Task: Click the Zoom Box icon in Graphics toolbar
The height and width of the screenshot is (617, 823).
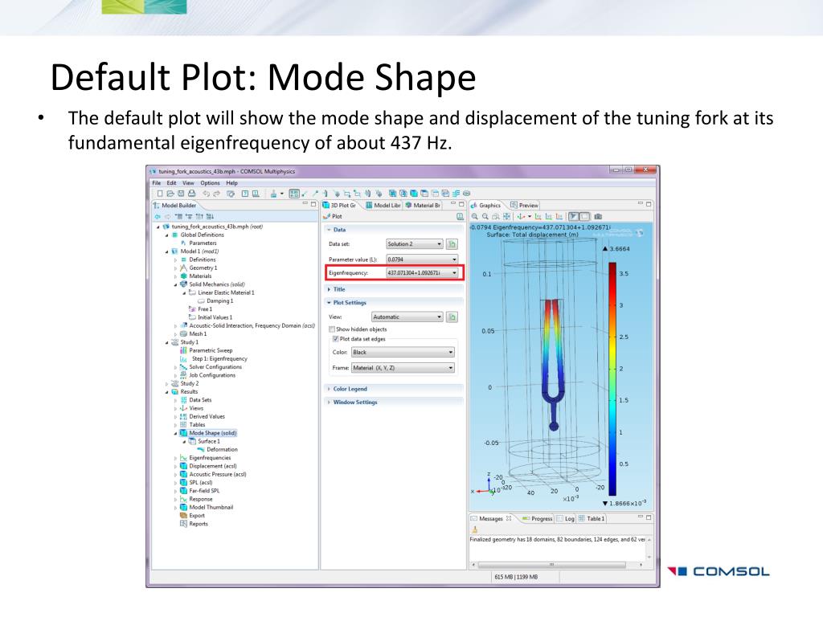Action: tap(495, 216)
